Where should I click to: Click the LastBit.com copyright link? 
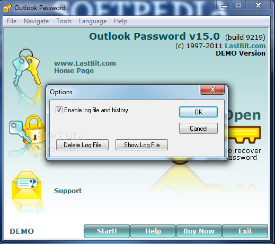pyautogui.click(x=245, y=46)
